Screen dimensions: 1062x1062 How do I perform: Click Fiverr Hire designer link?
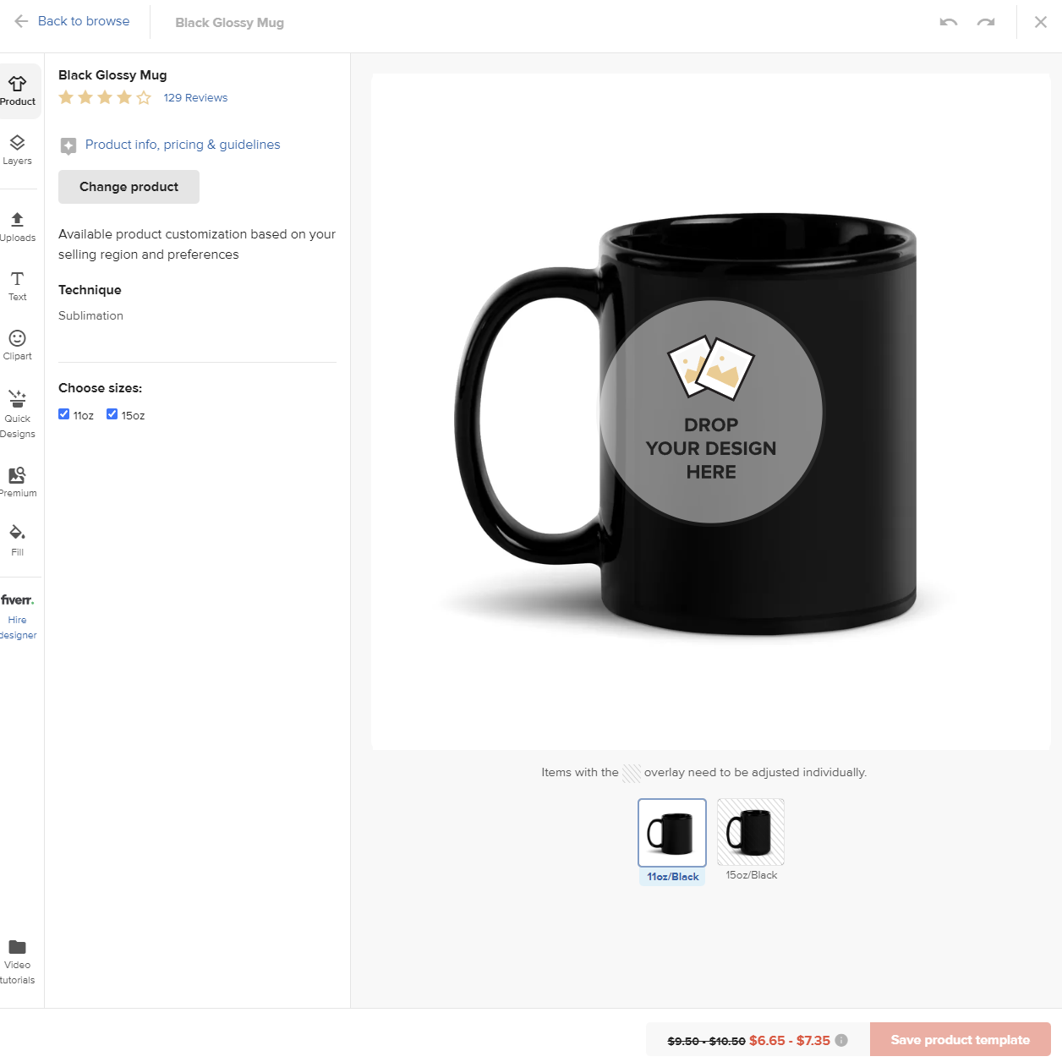click(x=18, y=616)
